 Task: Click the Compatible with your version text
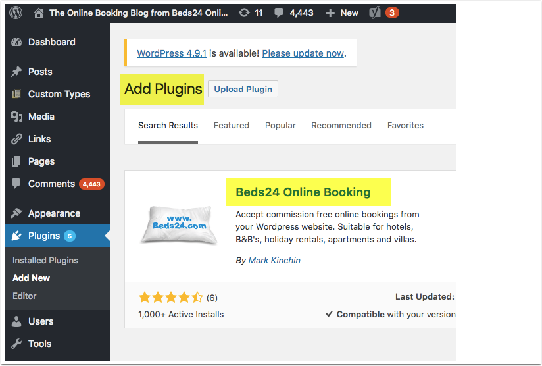pos(396,314)
